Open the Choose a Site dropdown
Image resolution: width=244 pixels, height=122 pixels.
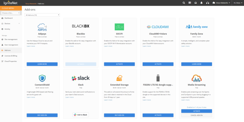pos(10,13)
